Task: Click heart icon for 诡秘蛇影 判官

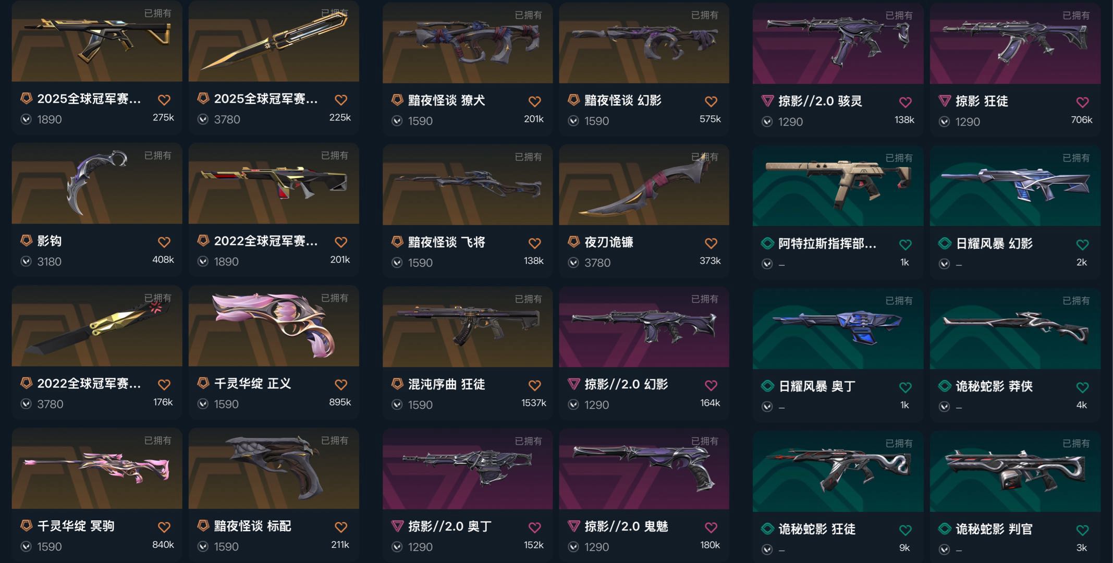Action: coord(1082,530)
